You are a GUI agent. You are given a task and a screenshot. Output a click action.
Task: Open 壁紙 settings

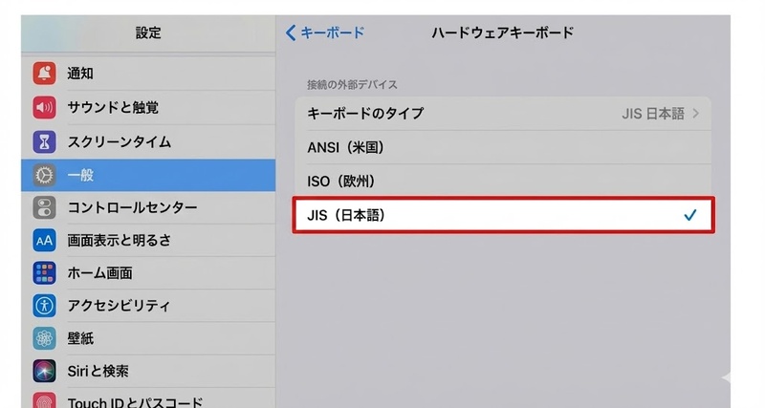pyautogui.click(x=148, y=338)
